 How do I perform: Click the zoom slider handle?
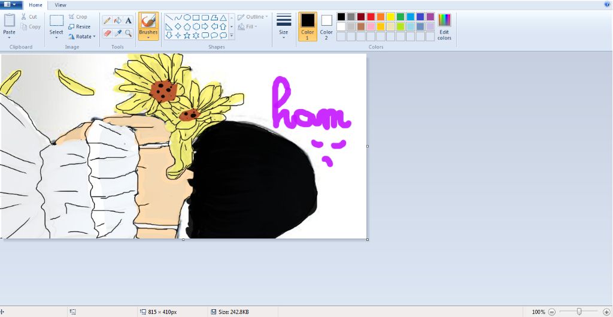pos(579,312)
